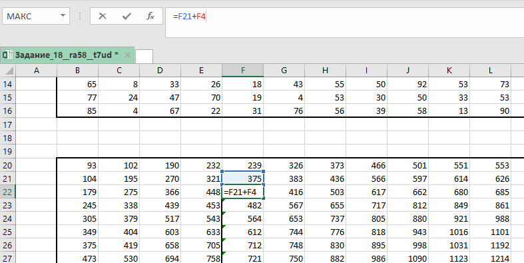Click cell B26 with value 375
Screen dimensions: 524x263
point(77,245)
